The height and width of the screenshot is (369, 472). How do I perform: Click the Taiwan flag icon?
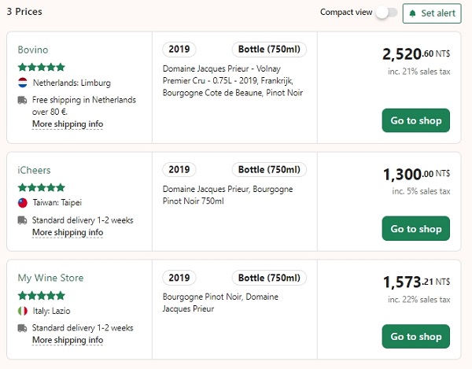pyautogui.click(x=23, y=202)
